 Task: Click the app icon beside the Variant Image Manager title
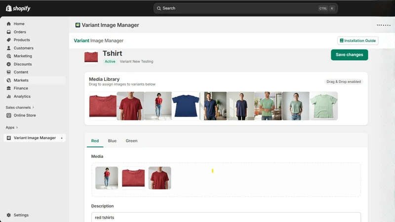[78, 25]
